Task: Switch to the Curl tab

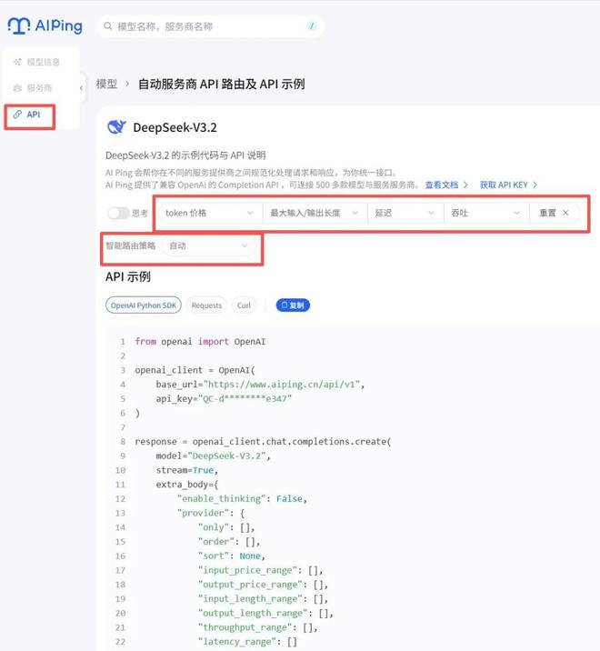Action: point(244,305)
